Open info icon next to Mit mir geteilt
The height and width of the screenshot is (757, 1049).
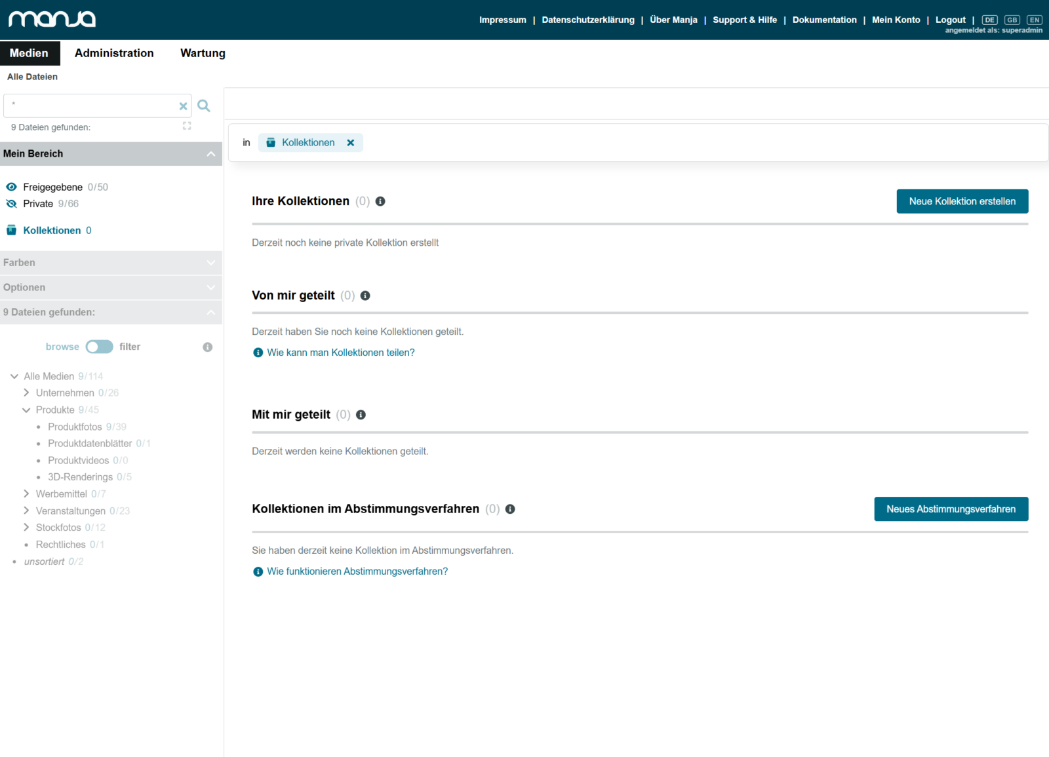pyautogui.click(x=361, y=415)
